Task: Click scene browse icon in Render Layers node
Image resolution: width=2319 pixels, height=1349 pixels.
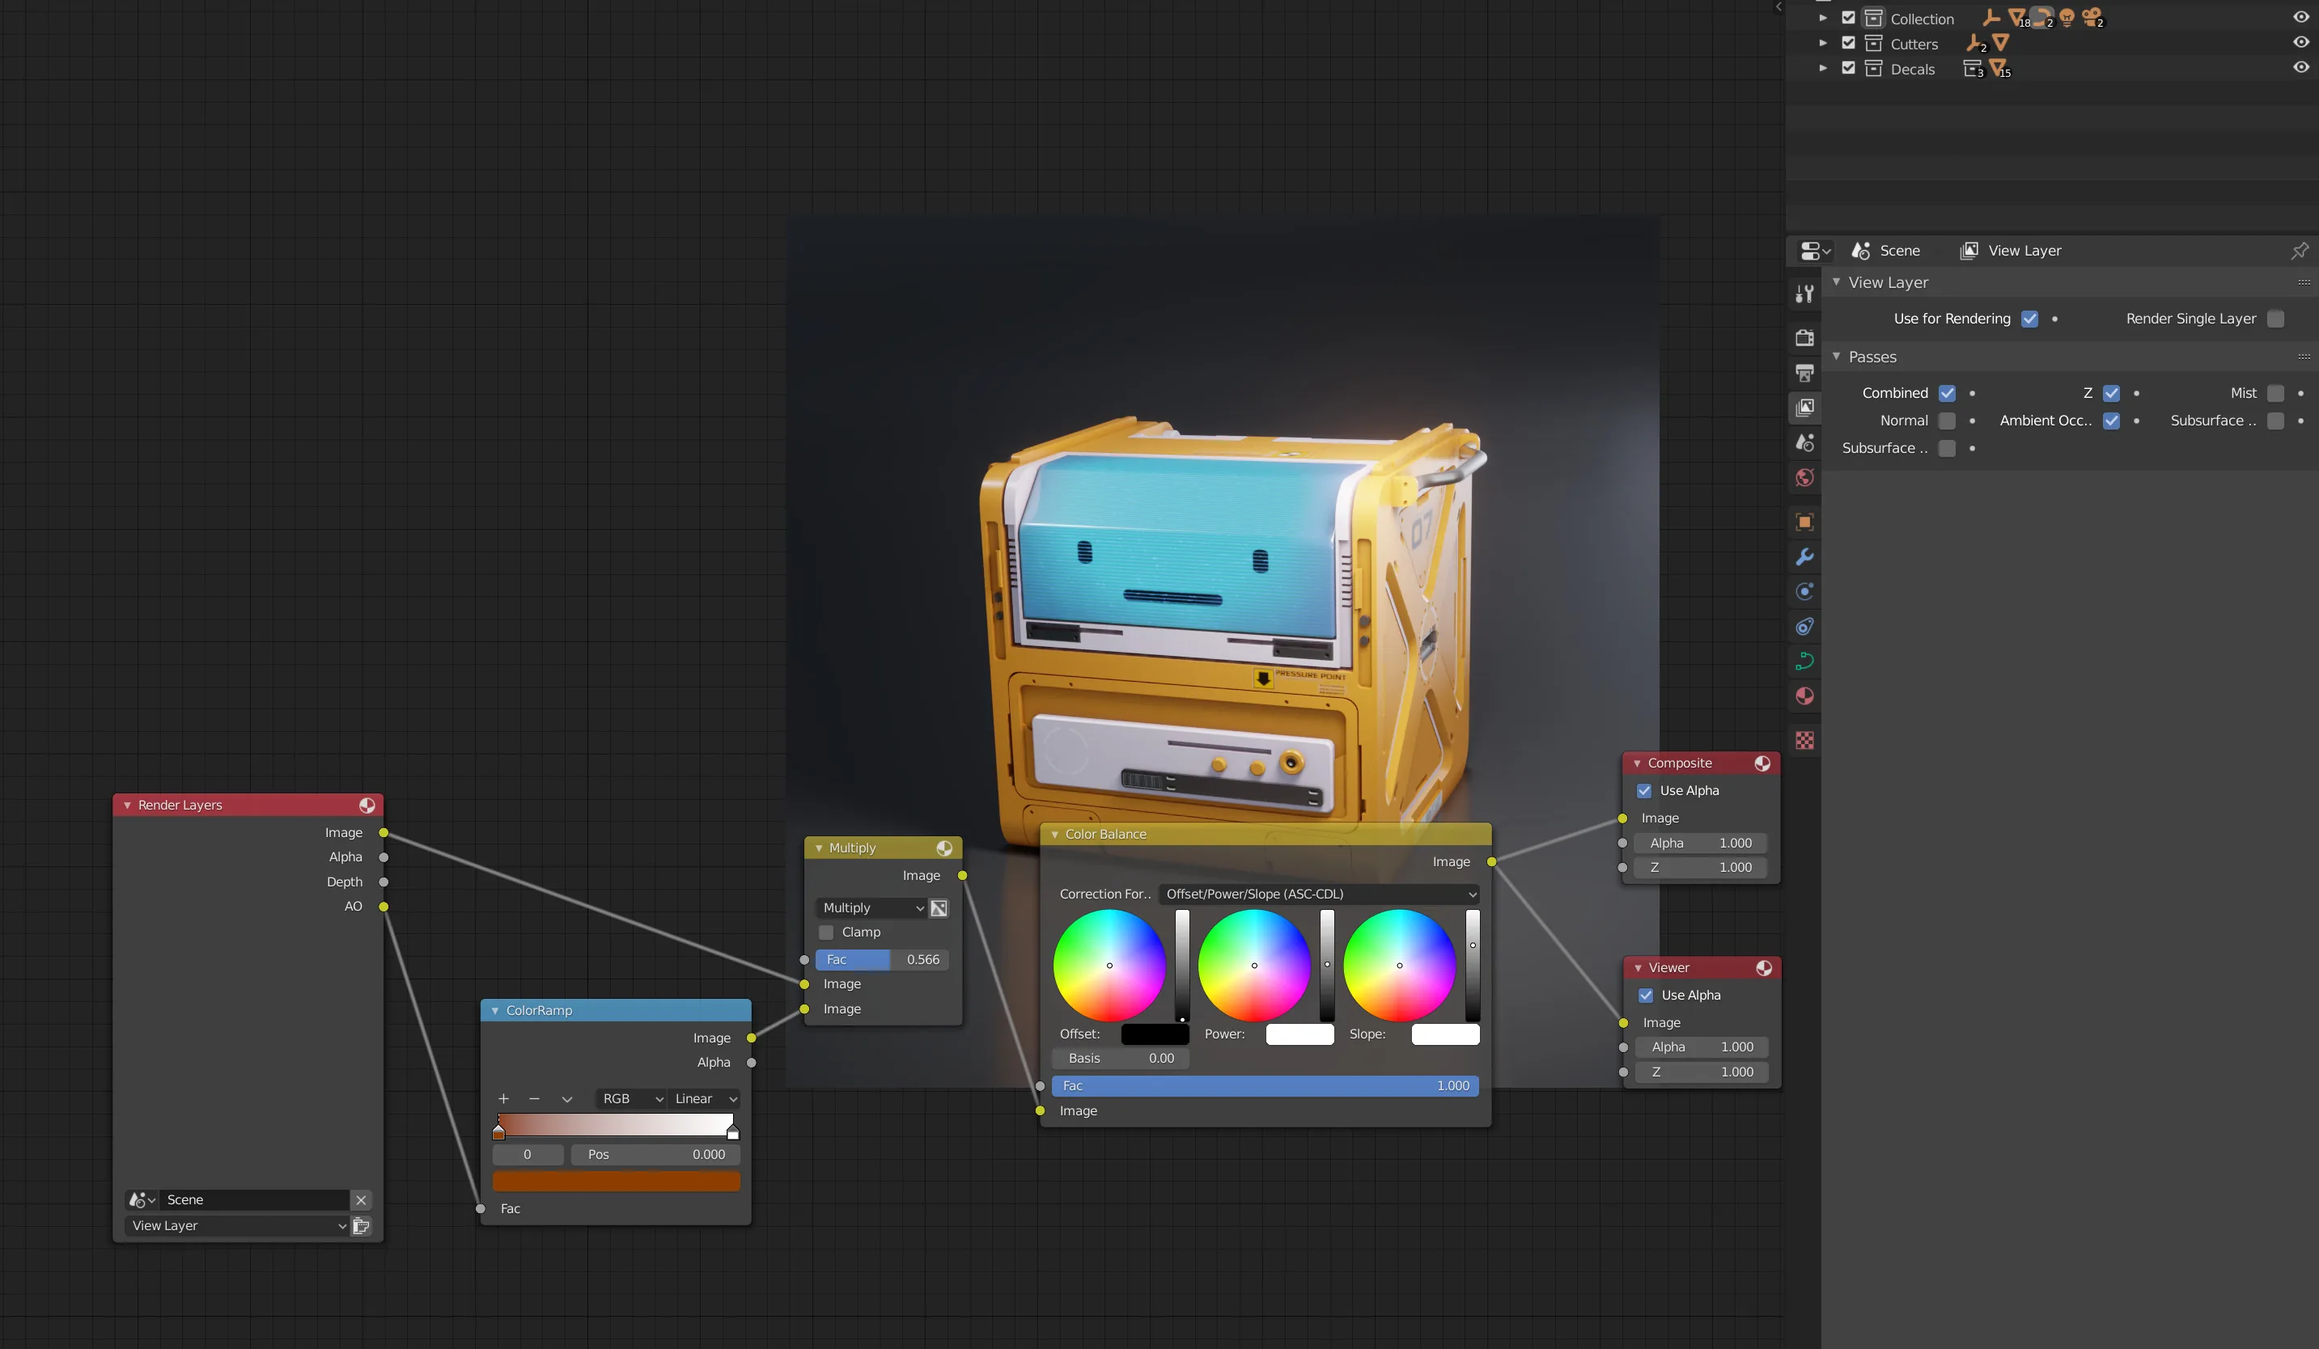Action: pos(142,1200)
